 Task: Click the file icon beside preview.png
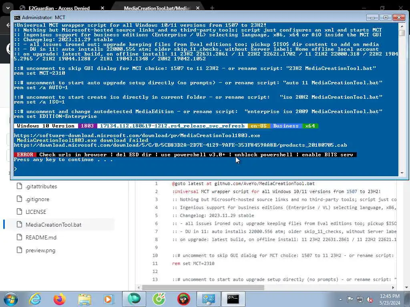[x=19, y=250]
